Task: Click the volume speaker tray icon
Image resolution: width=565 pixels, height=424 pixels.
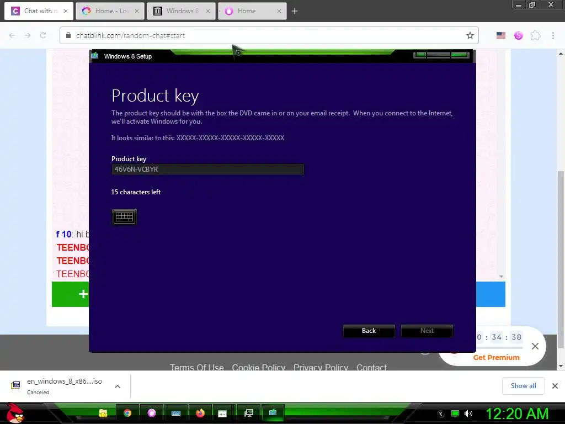Action: tap(468, 414)
